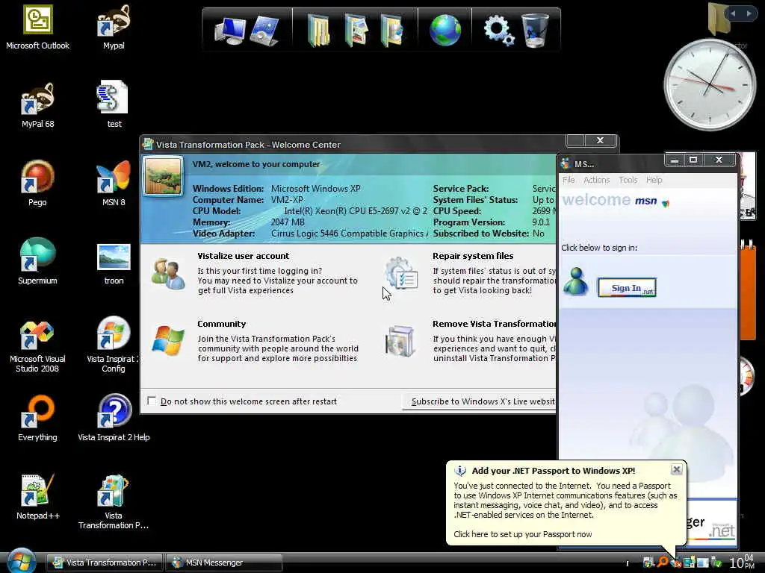This screenshot has width=765, height=573.
Task: Click the Vistalize user account icon
Action: coord(168,275)
